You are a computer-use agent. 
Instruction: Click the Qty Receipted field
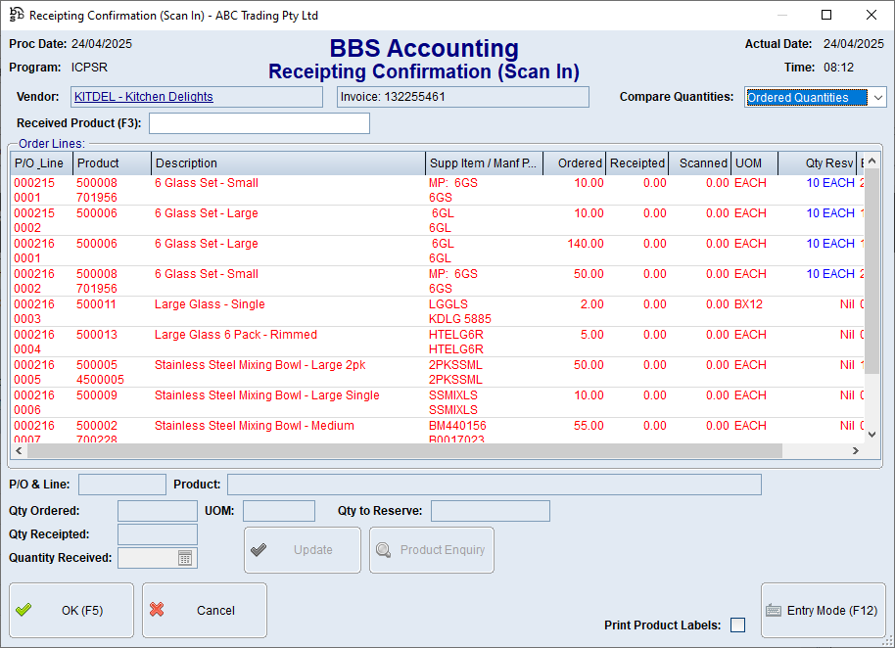(x=158, y=534)
